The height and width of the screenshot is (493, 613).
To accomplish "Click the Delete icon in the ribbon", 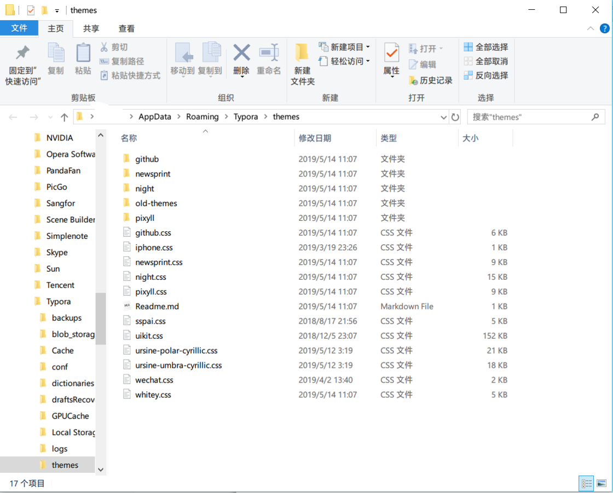I will (241, 54).
